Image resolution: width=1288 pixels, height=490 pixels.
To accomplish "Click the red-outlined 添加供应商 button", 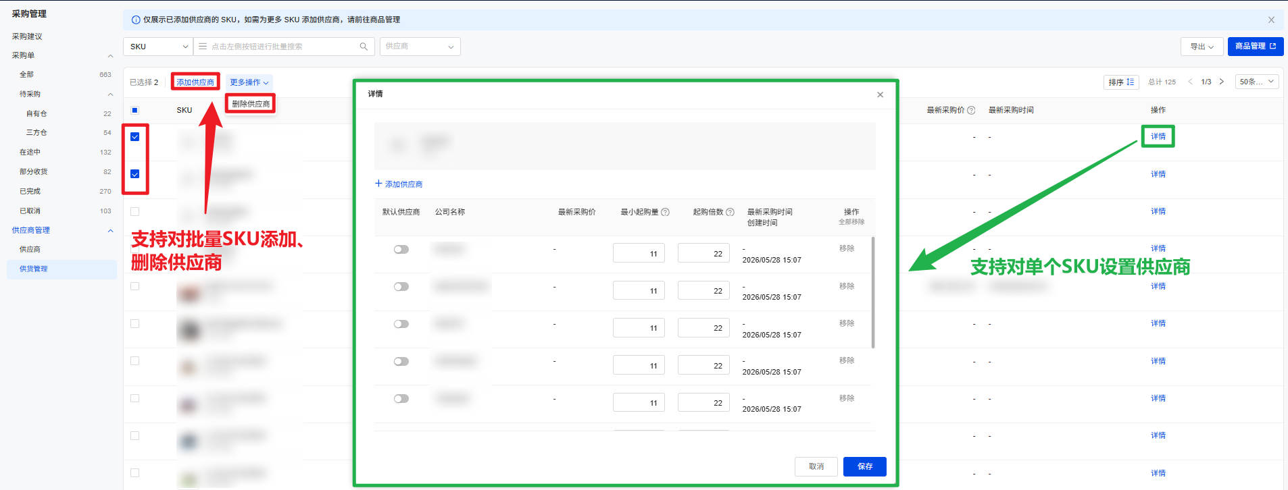I will tap(195, 82).
